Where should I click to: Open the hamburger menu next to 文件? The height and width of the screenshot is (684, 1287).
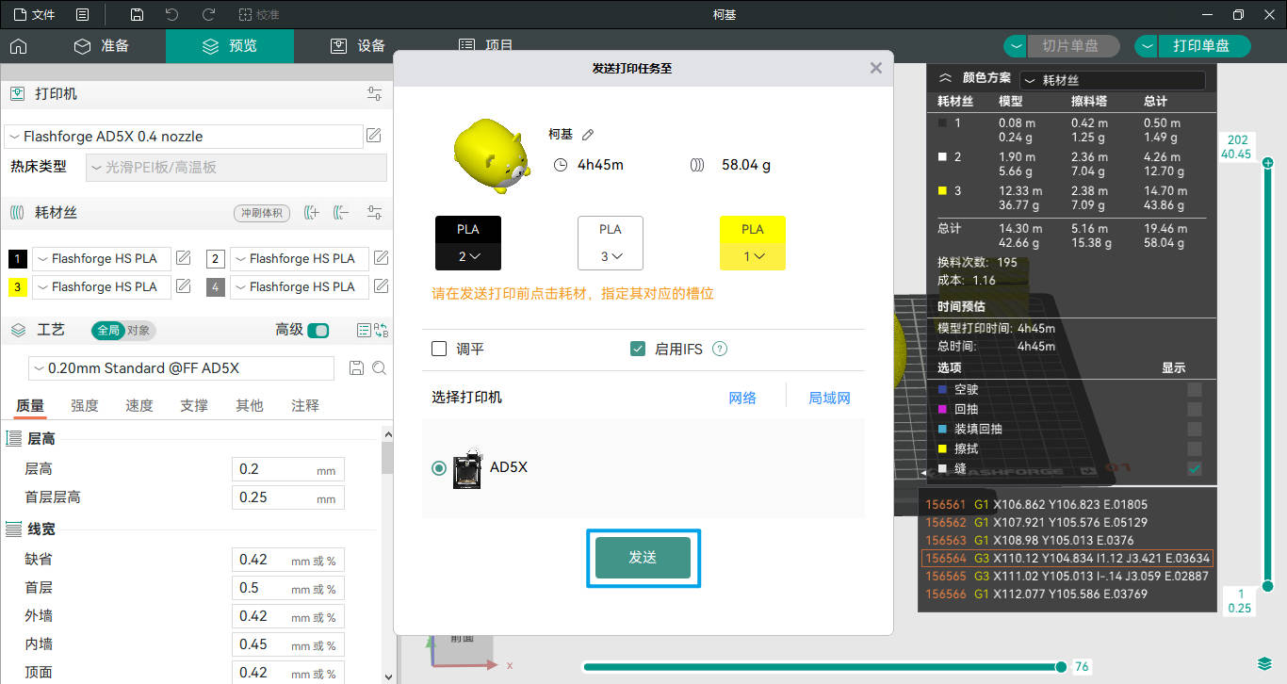83,15
